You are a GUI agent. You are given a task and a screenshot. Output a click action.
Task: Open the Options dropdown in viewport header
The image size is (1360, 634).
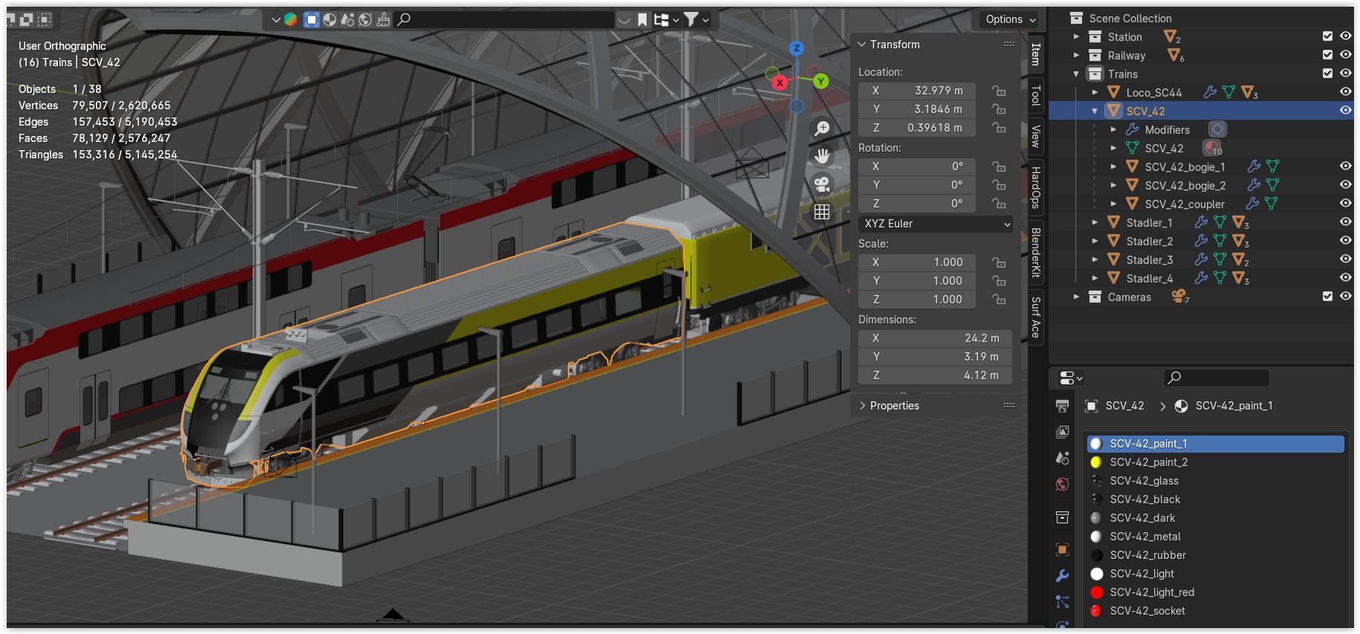pyautogui.click(x=1010, y=19)
